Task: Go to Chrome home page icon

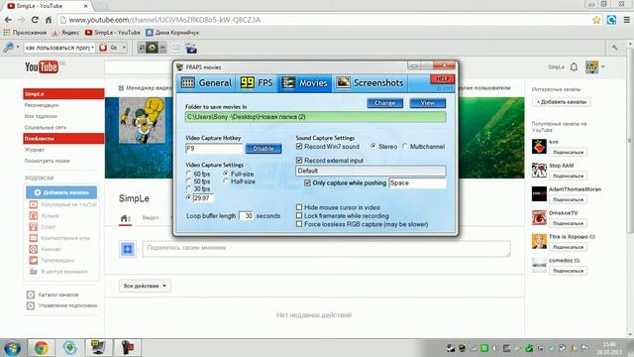Action: [x=49, y=20]
